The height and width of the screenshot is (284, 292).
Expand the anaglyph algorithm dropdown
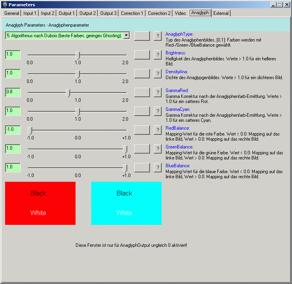[x=126, y=36]
